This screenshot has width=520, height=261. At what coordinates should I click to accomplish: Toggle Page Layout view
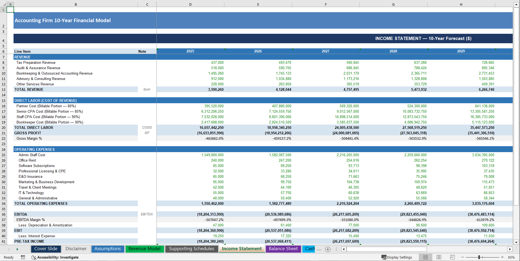439,257
